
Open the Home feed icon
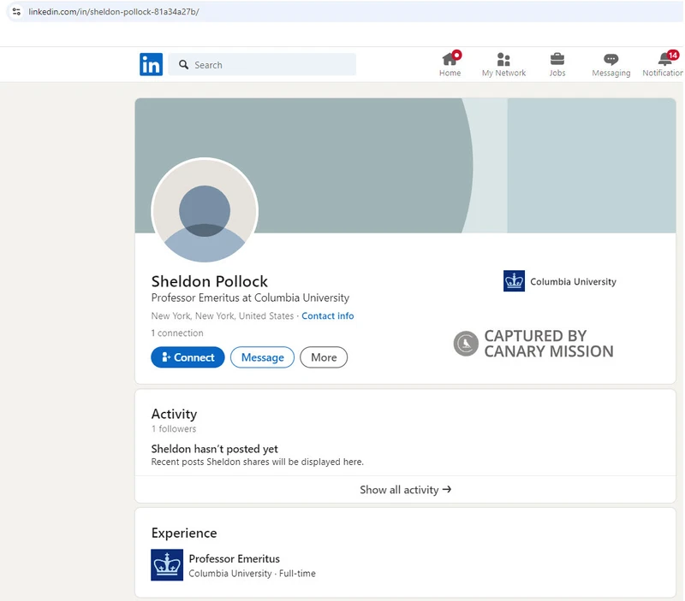[450, 60]
